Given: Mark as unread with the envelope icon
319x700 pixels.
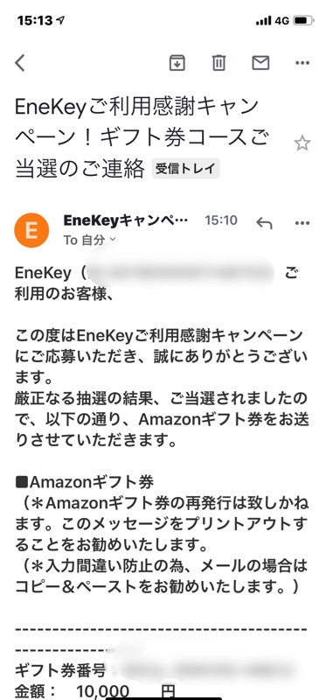Looking at the screenshot, I should point(260,63).
